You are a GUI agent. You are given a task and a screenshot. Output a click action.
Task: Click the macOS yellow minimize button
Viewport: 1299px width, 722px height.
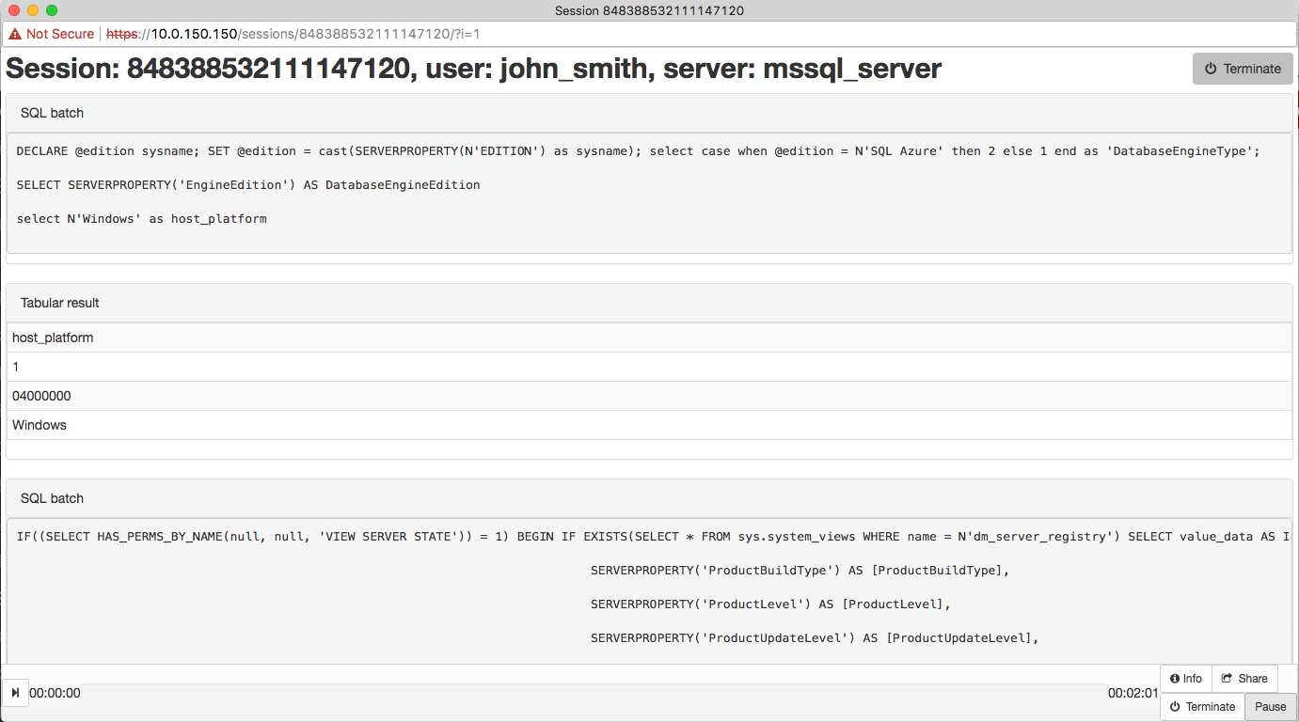point(33,10)
